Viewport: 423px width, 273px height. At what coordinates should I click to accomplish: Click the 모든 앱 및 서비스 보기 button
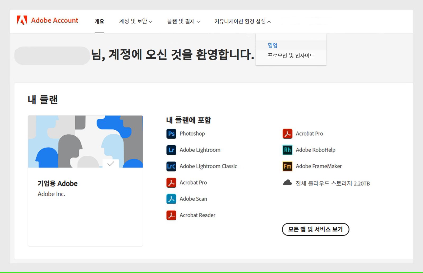click(x=315, y=229)
